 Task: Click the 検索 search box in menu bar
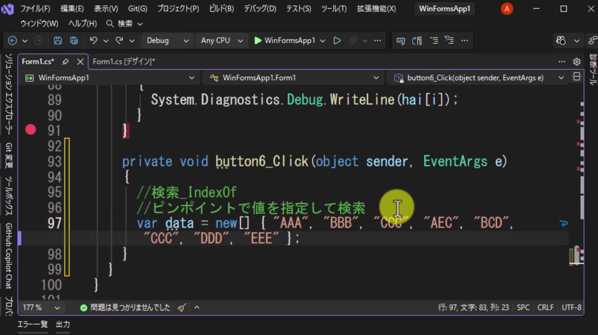click(x=125, y=24)
